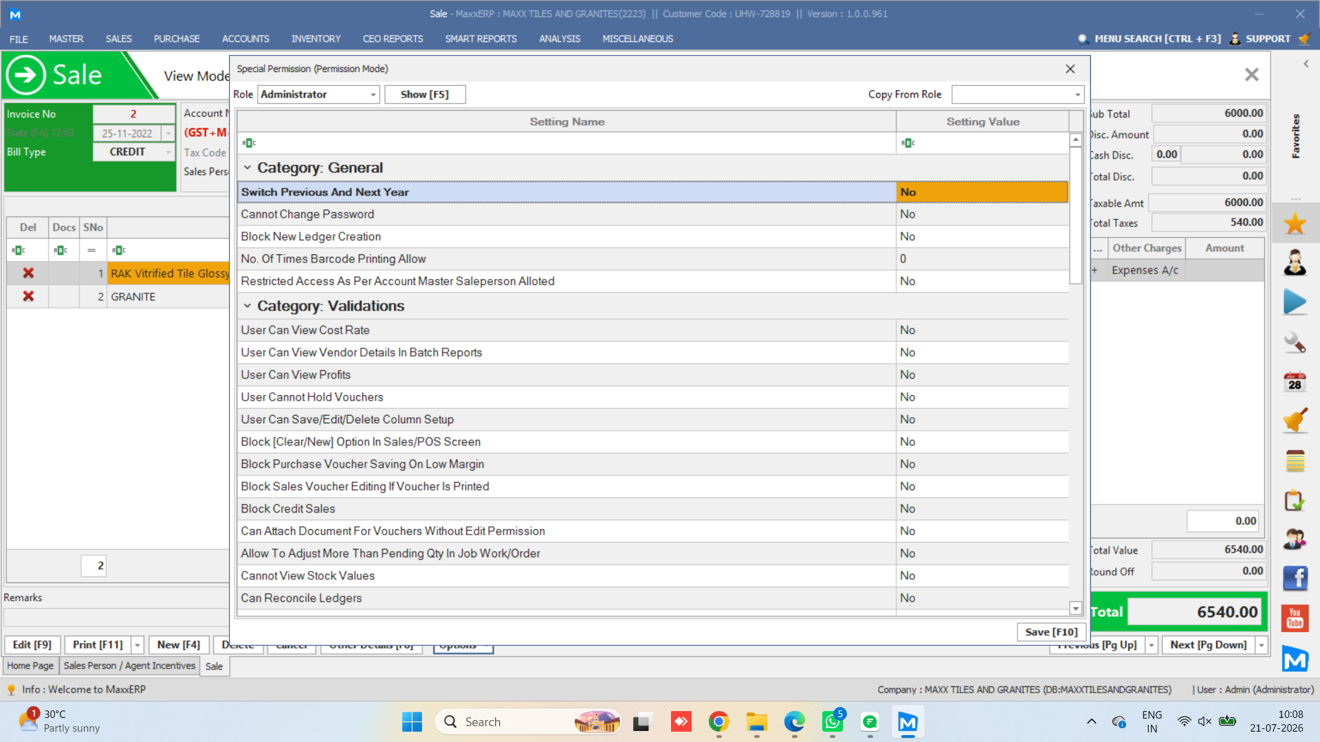The width and height of the screenshot is (1320, 742).
Task: Open the Next Pg Down dropdown arrow
Action: (x=1262, y=645)
